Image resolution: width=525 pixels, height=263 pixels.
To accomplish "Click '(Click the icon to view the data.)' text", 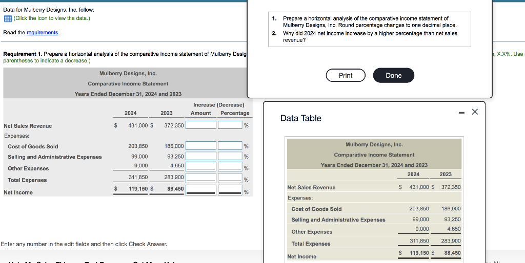I will pyautogui.click(x=52, y=18).
